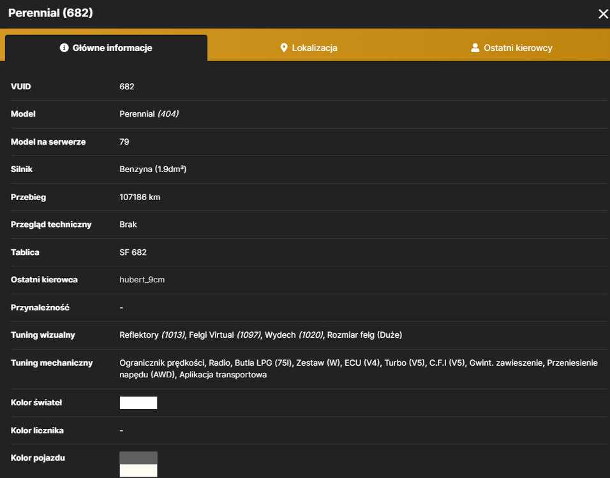Click the Kolor licznika label

pos(38,431)
